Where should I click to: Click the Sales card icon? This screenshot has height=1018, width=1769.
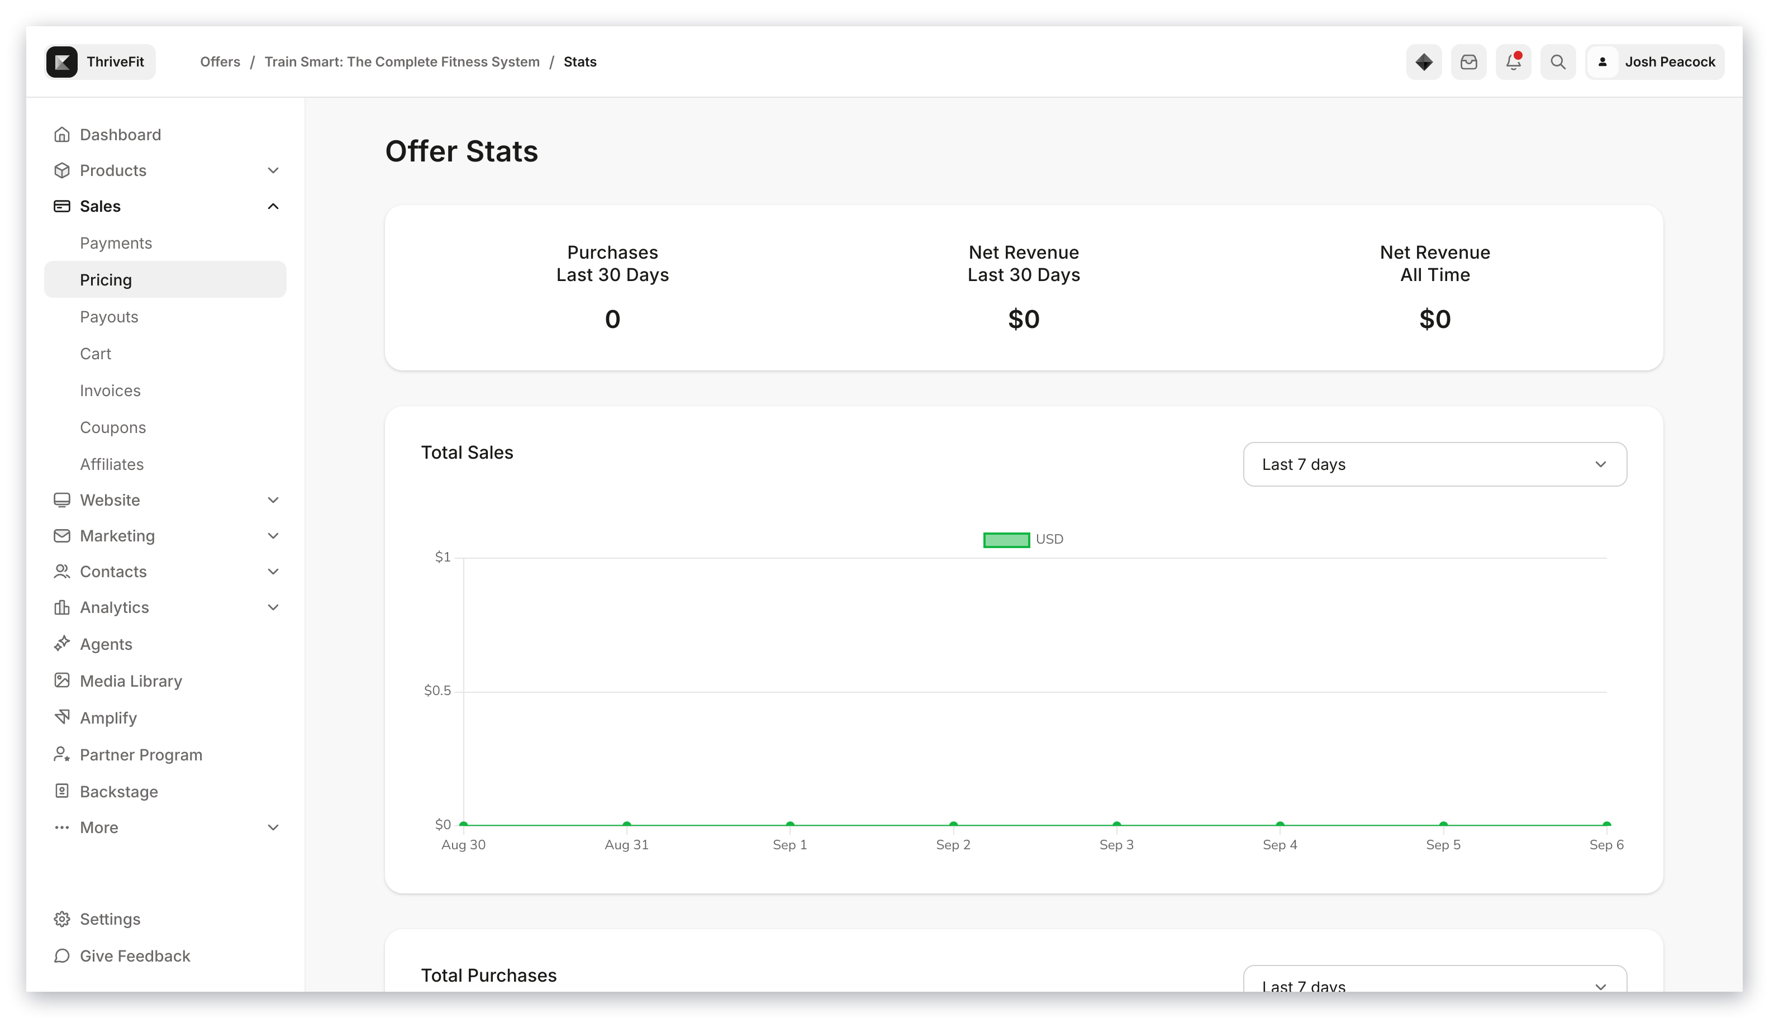click(61, 206)
